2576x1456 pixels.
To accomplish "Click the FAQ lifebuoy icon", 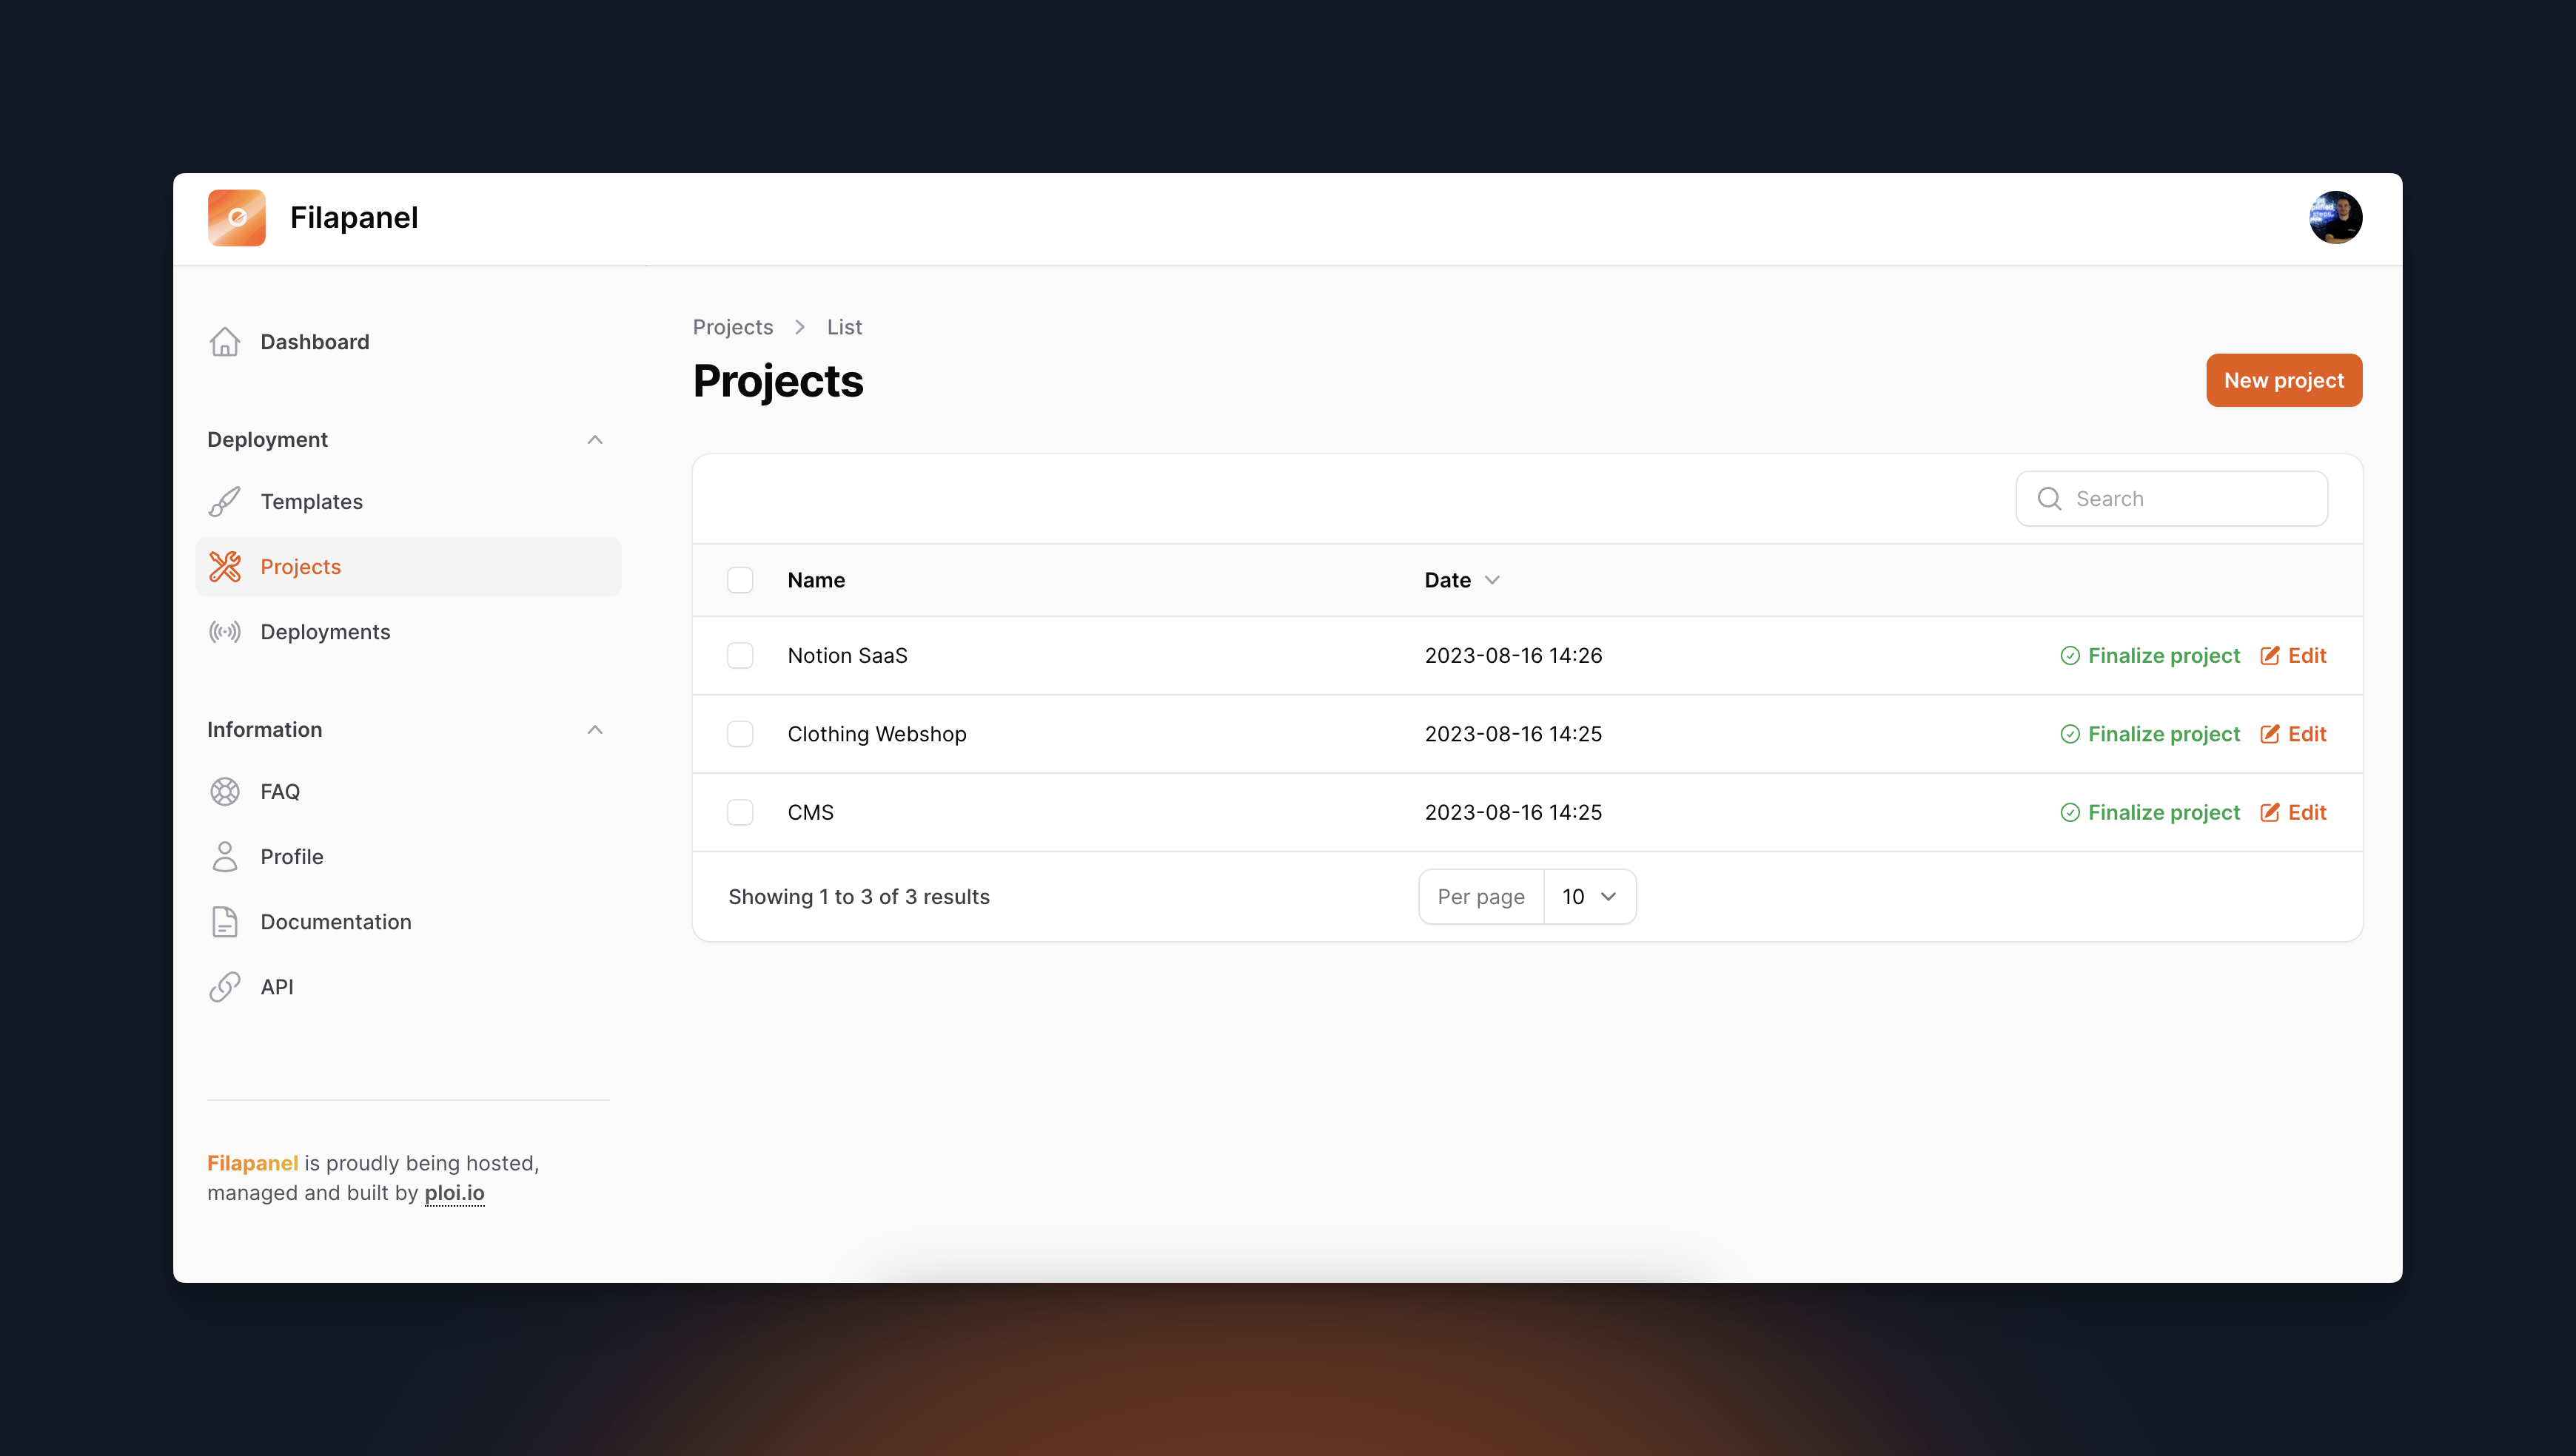I will 224,791.
